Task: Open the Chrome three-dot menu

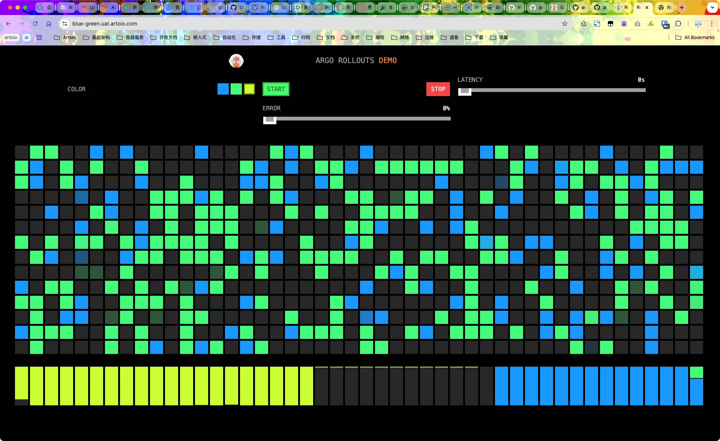Action: coord(712,24)
